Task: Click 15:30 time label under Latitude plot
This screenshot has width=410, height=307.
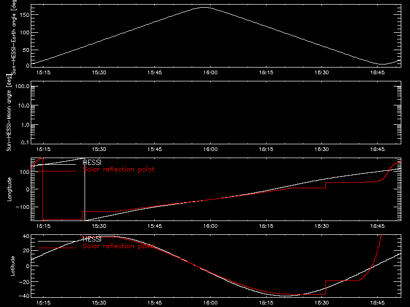Action: pyautogui.click(x=99, y=303)
